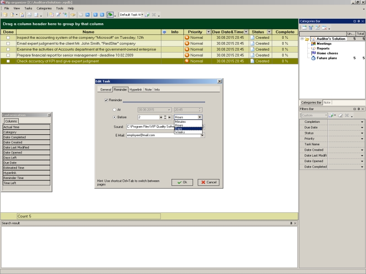Image resolution: width=366 pixels, height=274 pixels.
Task: Click the Before value spinner arrows
Action: coord(165,117)
